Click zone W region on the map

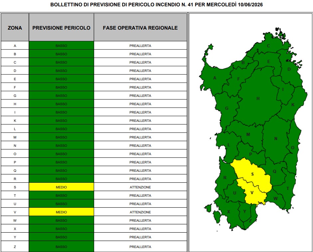275,198
